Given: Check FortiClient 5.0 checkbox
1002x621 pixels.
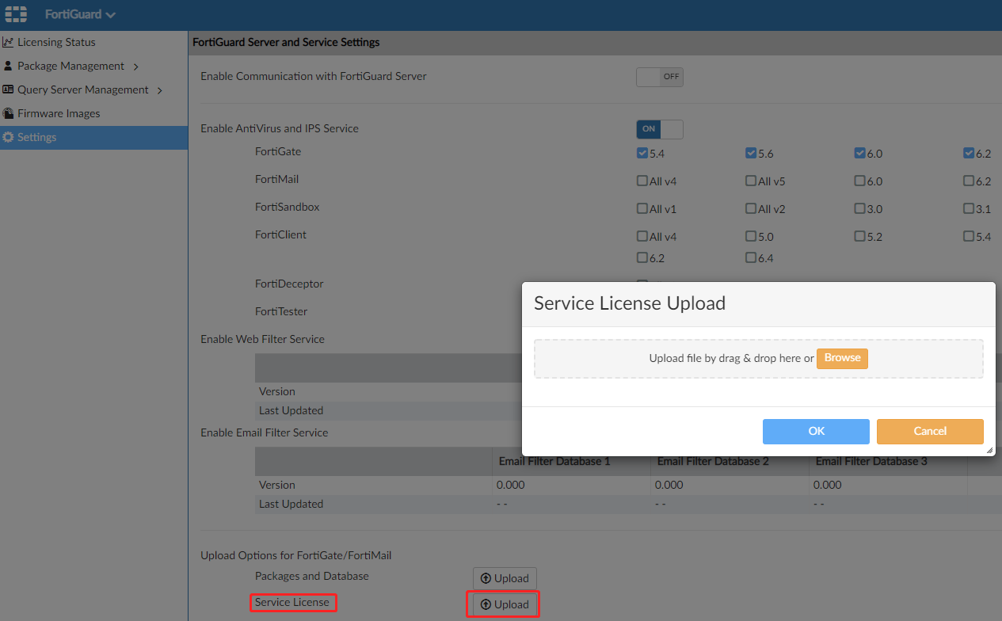Looking at the screenshot, I should click(751, 236).
